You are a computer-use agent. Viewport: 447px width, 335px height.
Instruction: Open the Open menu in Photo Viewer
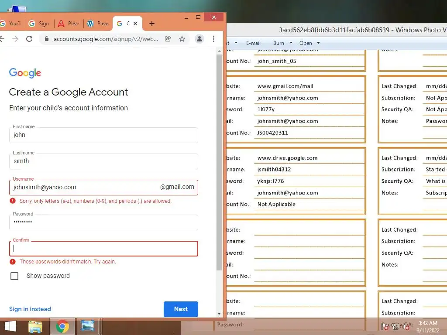(306, 43)
